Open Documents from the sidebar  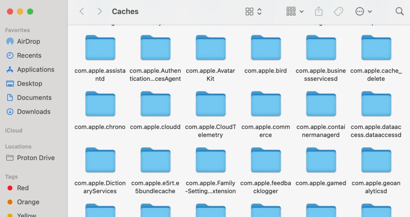point(34,98)
